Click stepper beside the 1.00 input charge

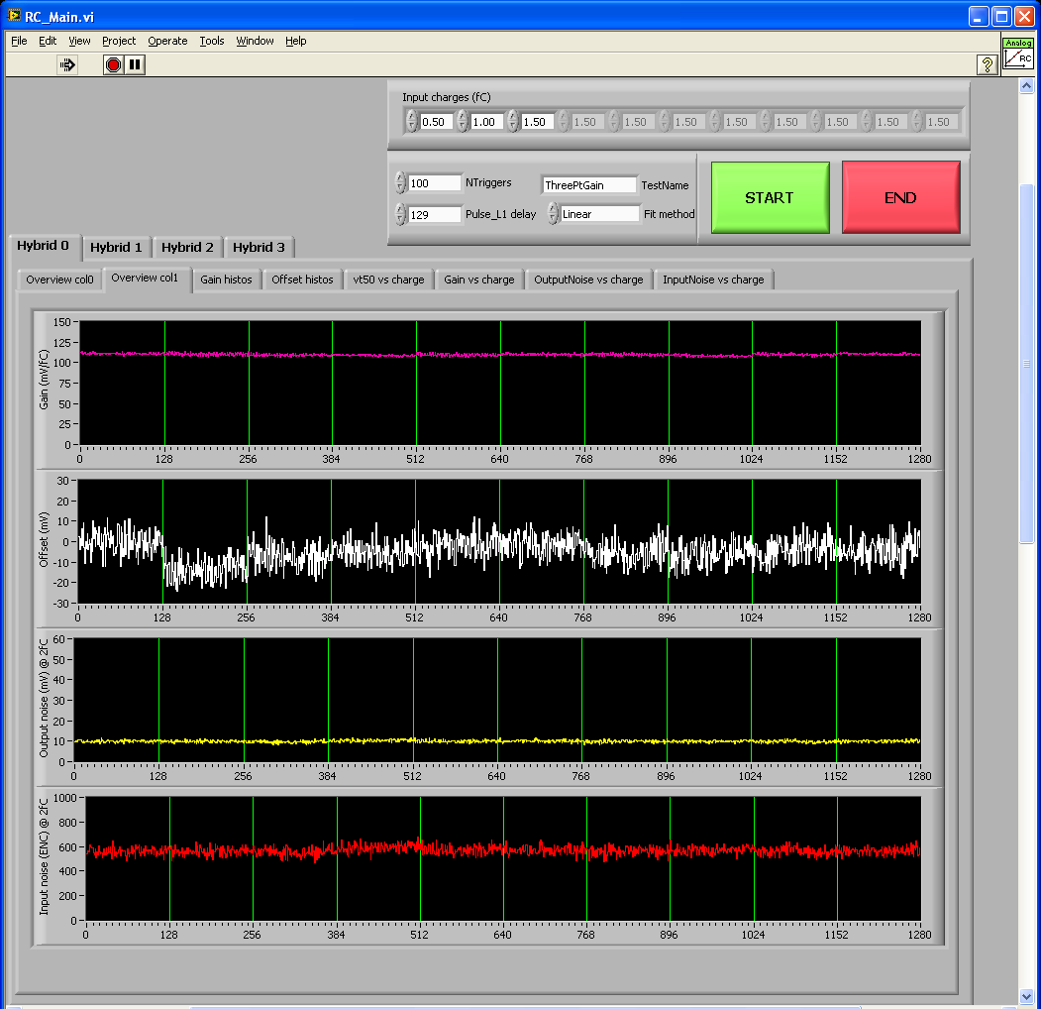[x=462, y=122]
